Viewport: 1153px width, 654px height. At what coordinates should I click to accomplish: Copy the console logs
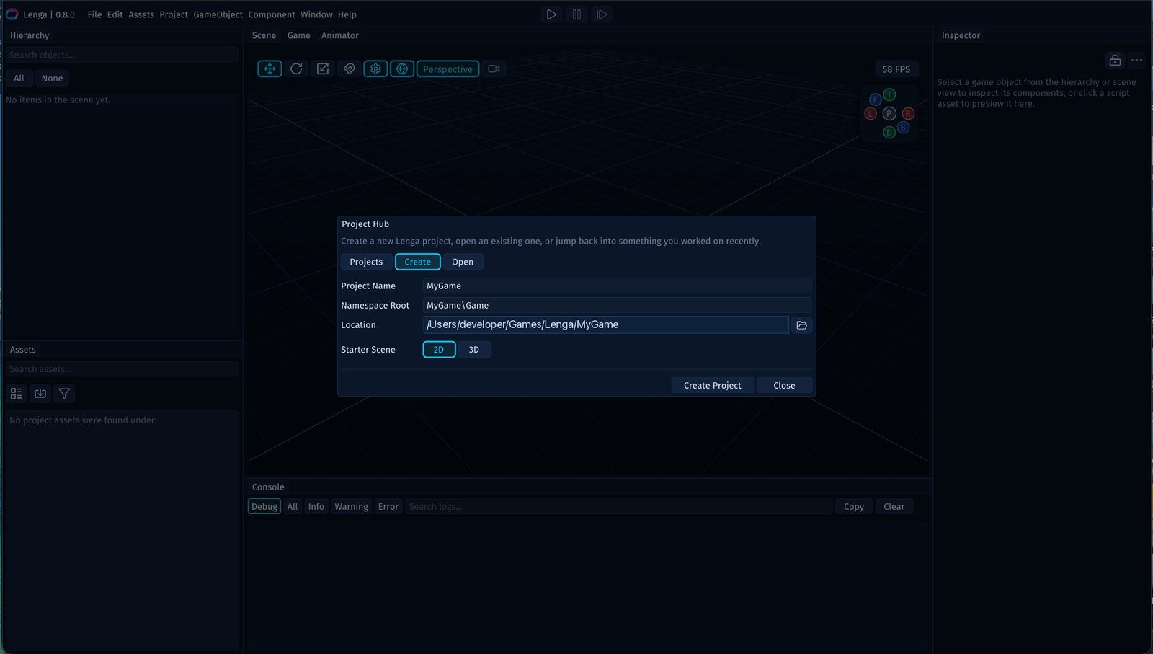click(854, 506)
